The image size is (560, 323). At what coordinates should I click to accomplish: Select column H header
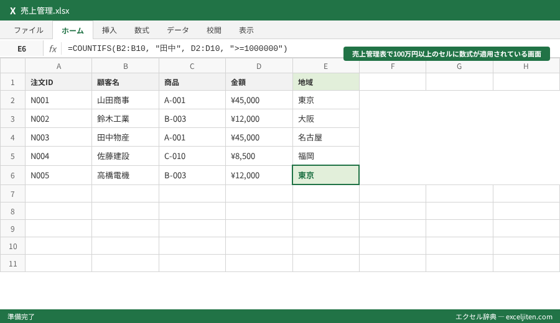tap(526, 66)
